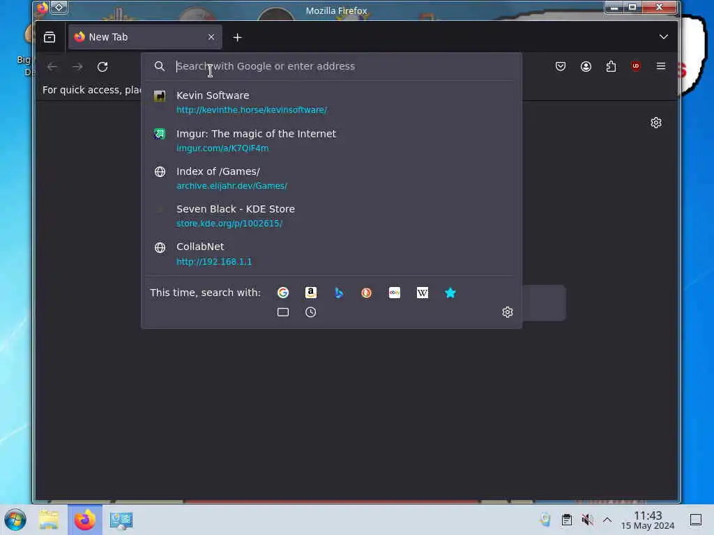Open the Start menu orb
This screenshot has height=535, width=714.
click(x=15, y=520)
